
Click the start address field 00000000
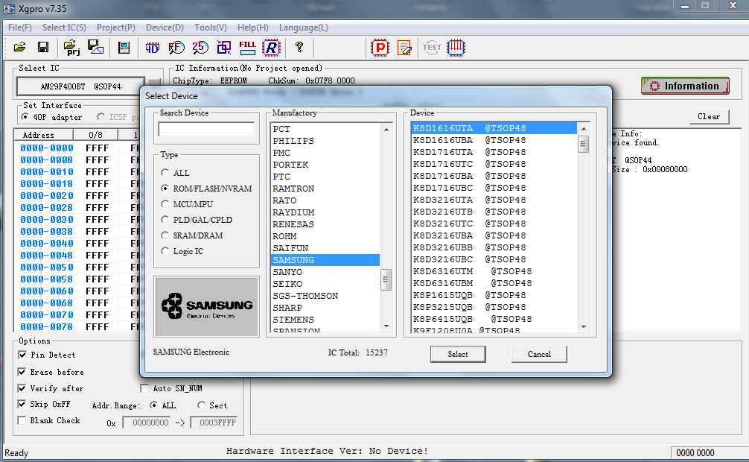tap(147, 423)
